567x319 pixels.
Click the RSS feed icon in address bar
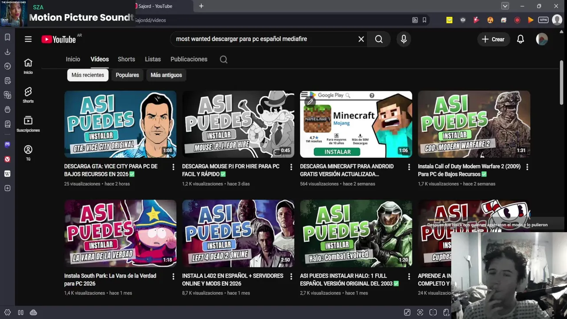(x=415, y=20)
